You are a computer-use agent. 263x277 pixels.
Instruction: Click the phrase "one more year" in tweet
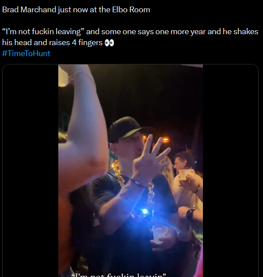[181, 32]
